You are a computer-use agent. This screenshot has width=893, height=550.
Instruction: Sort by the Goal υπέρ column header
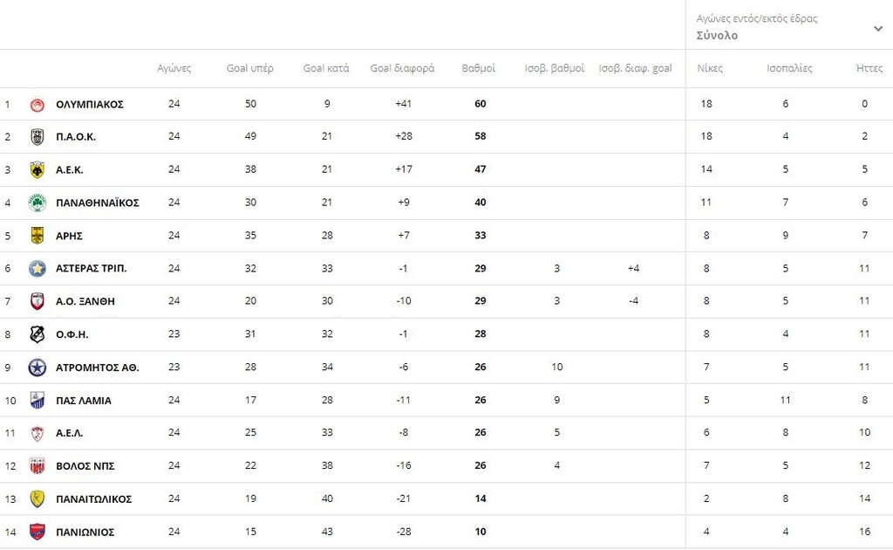click(250, 68)
